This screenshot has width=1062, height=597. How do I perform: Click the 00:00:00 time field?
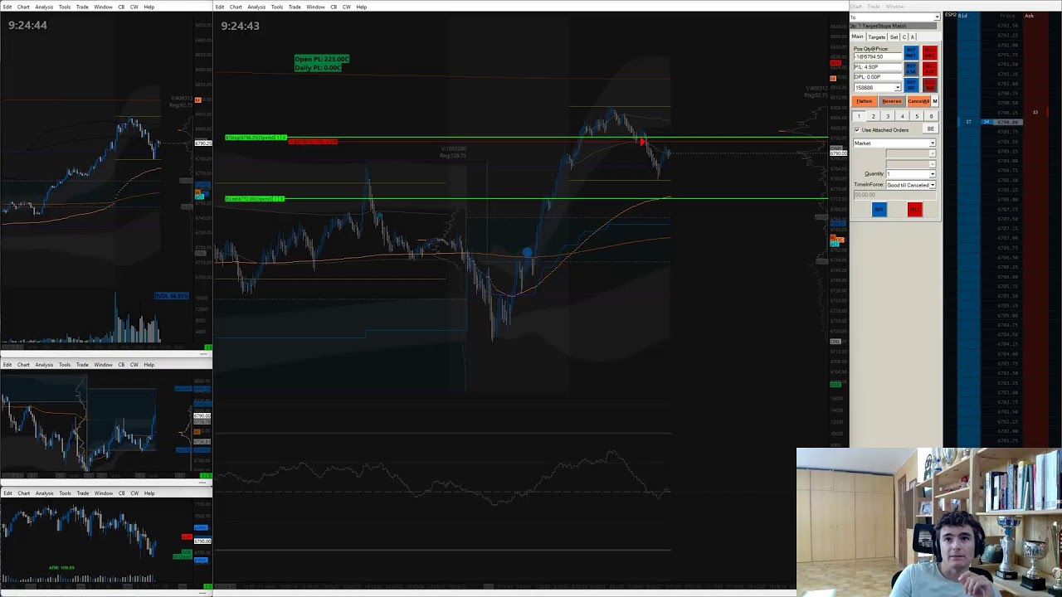point(894,195)
